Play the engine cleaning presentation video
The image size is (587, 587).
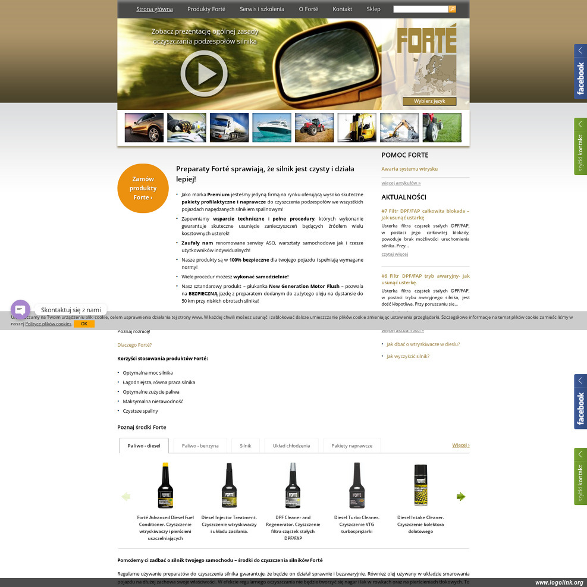click(x=204, y=73)
